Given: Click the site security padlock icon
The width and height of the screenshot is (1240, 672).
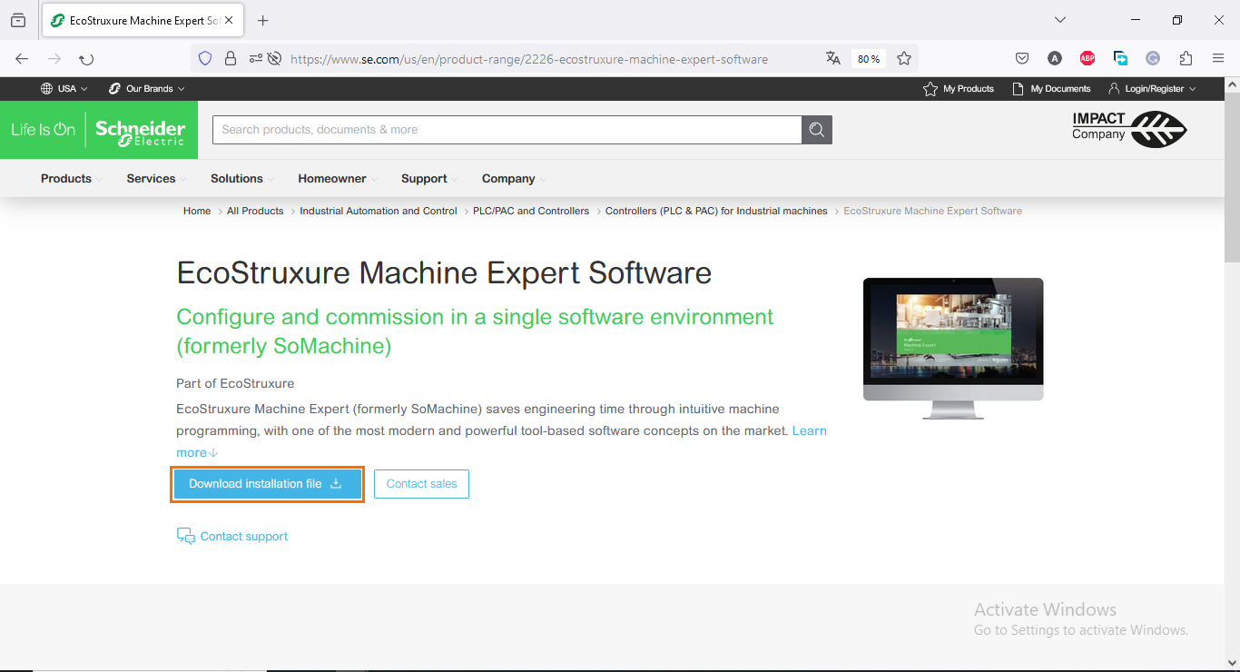Looking at the screenshot, I should click(x=231, y=59).
